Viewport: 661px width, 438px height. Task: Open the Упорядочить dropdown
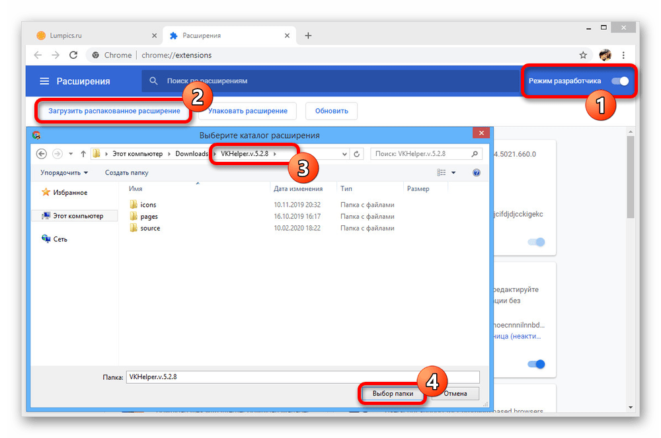(x=64, y=172)
